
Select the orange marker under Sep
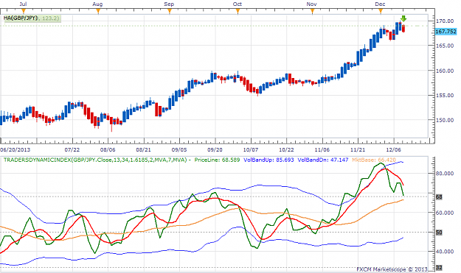[x=170, y=11]
